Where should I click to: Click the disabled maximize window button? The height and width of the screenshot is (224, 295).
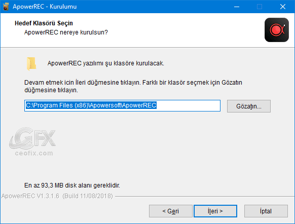pos(260,7)
